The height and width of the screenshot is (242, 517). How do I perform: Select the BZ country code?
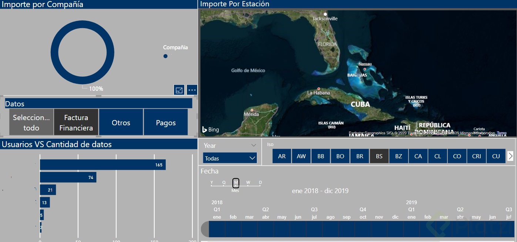pyautogui.click(x=399, y=156)
